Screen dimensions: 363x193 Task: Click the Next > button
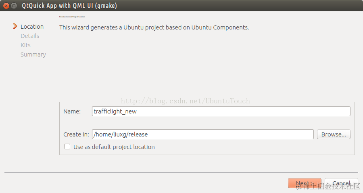(305, 183)
